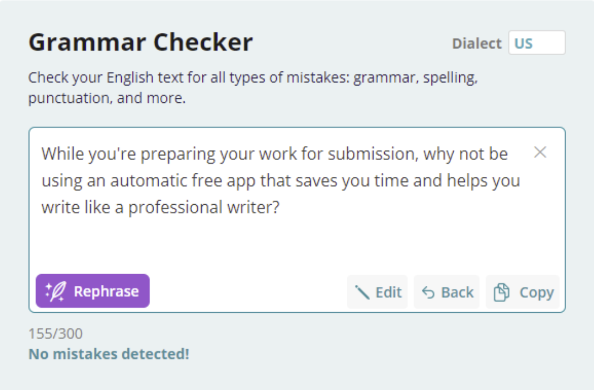The height and width of the screenshot is (390, 594).
Task: Click the pencil icon beside Edit
Action: click(362, 292)
